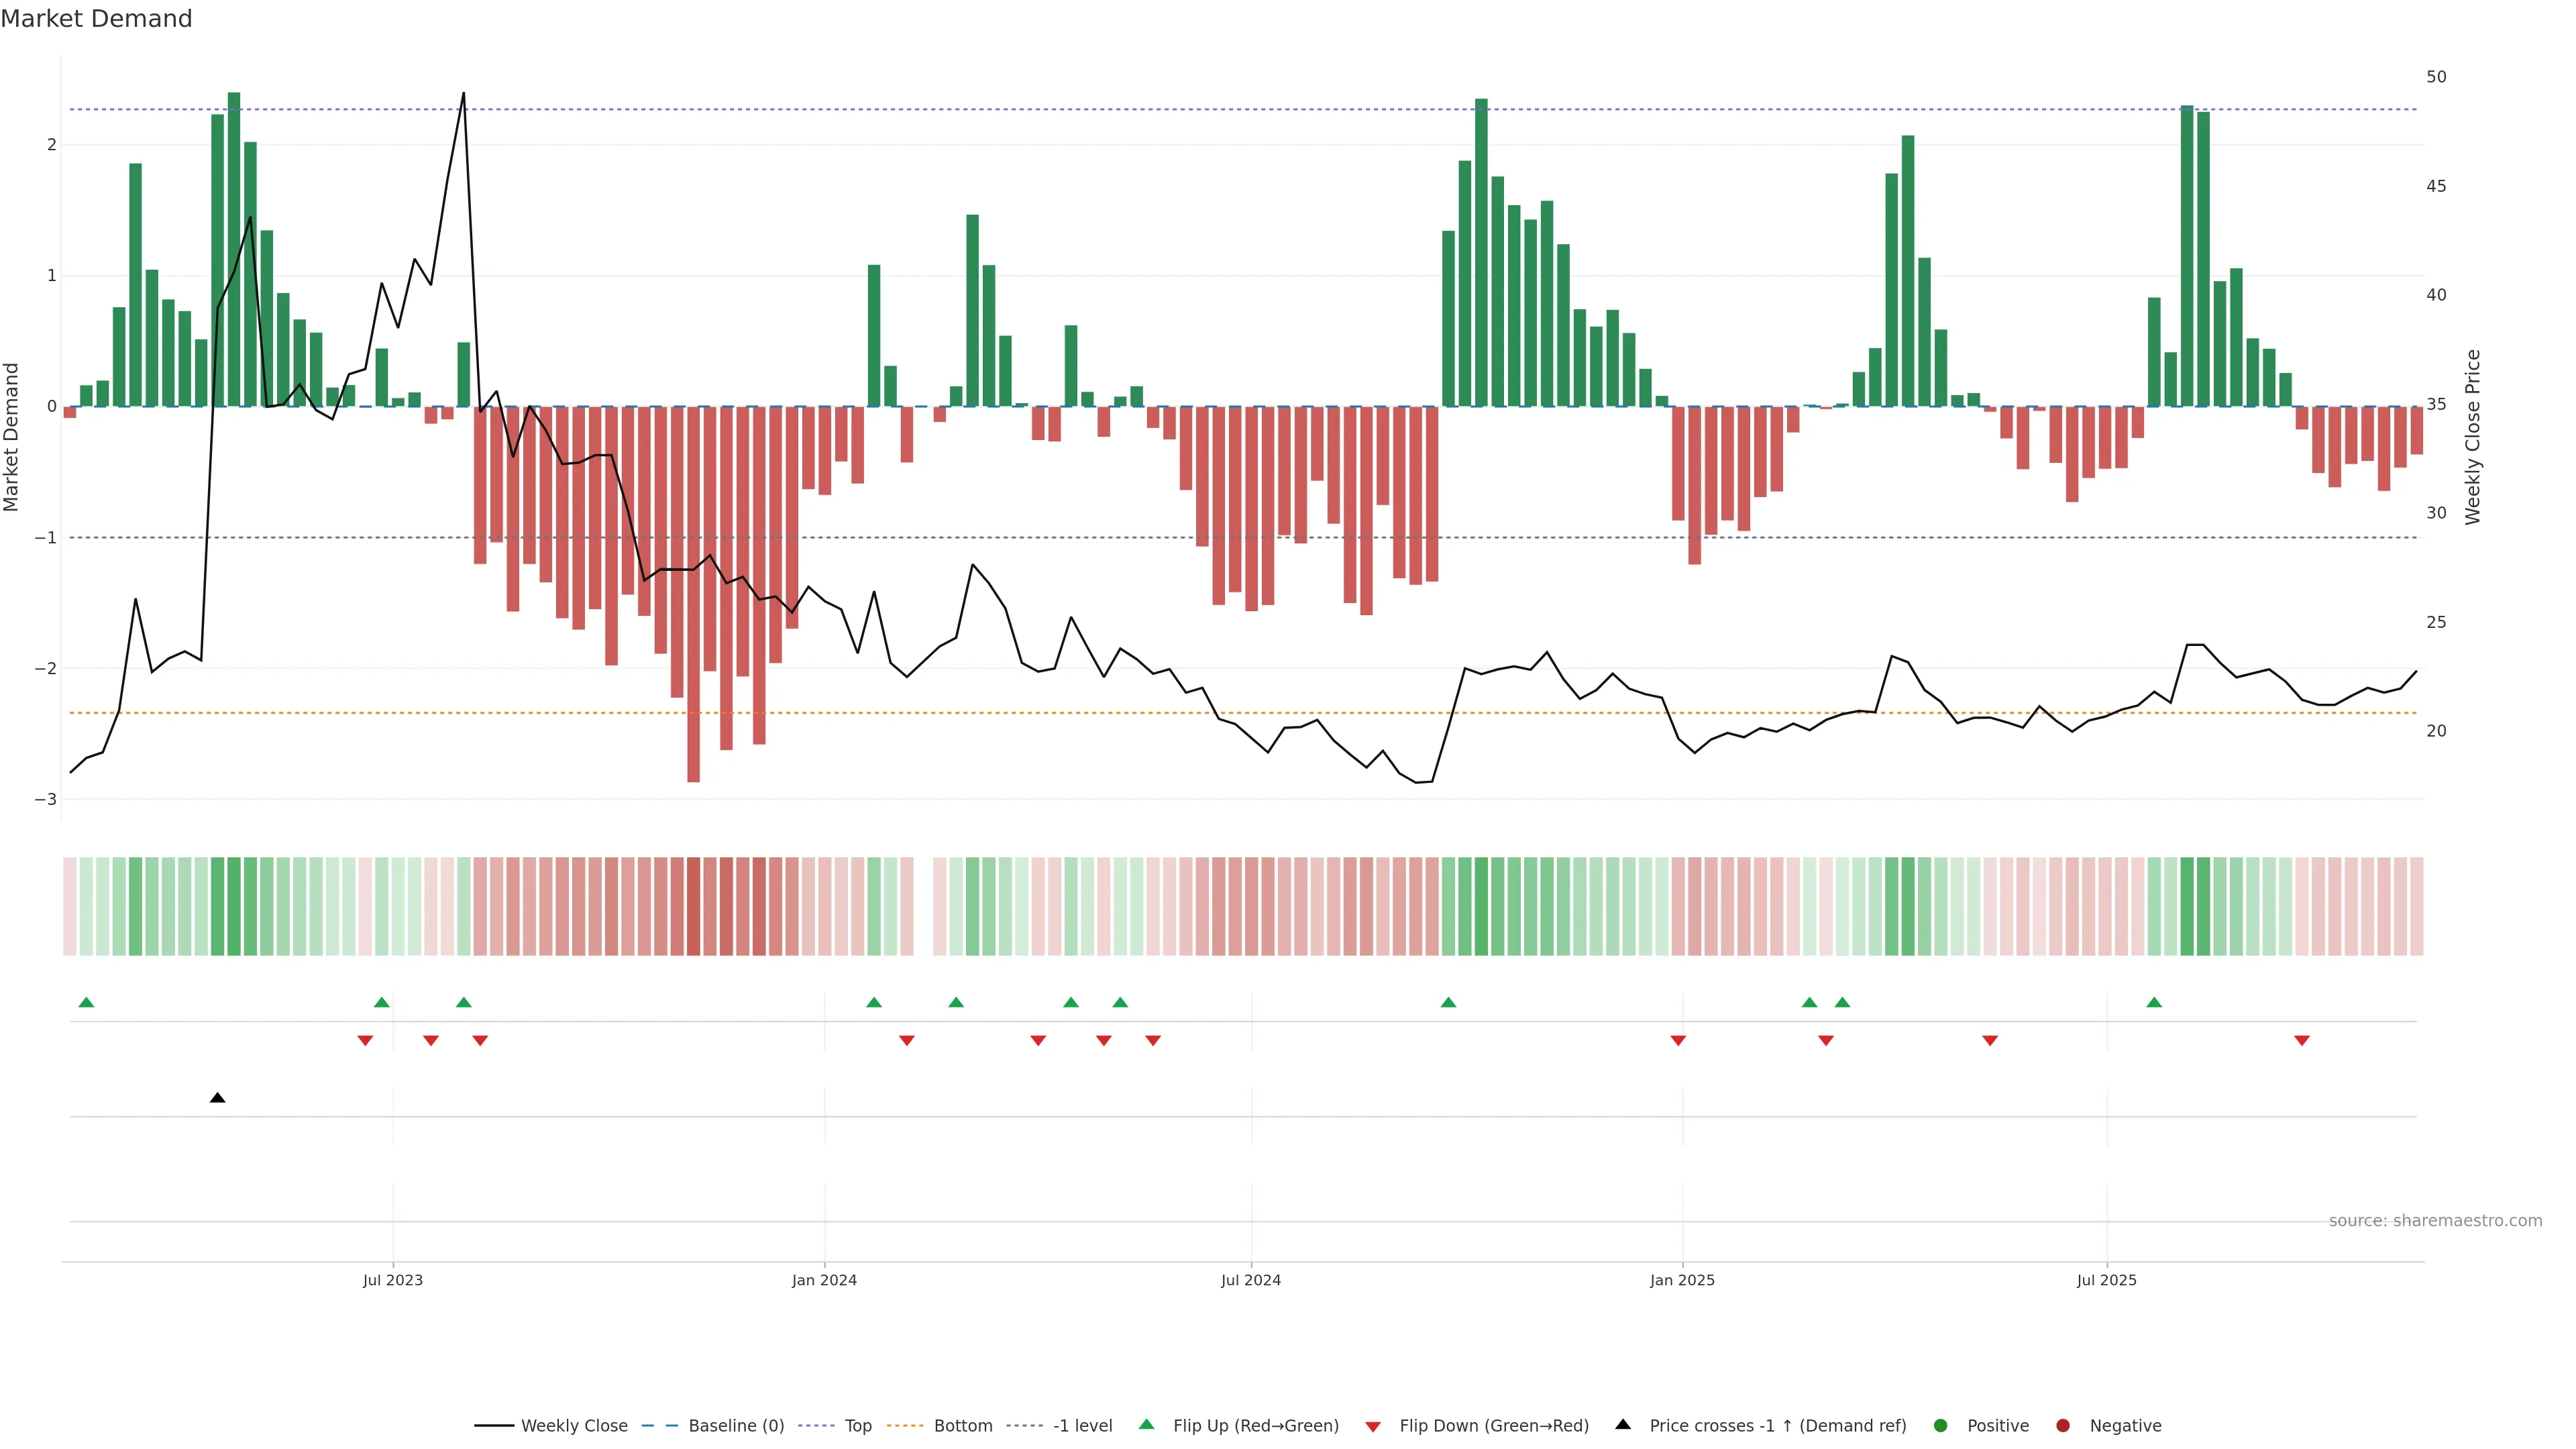2576x1449 pixels.
Task: Click the green Positive legend dot
Action: tap(1941, 1425)
